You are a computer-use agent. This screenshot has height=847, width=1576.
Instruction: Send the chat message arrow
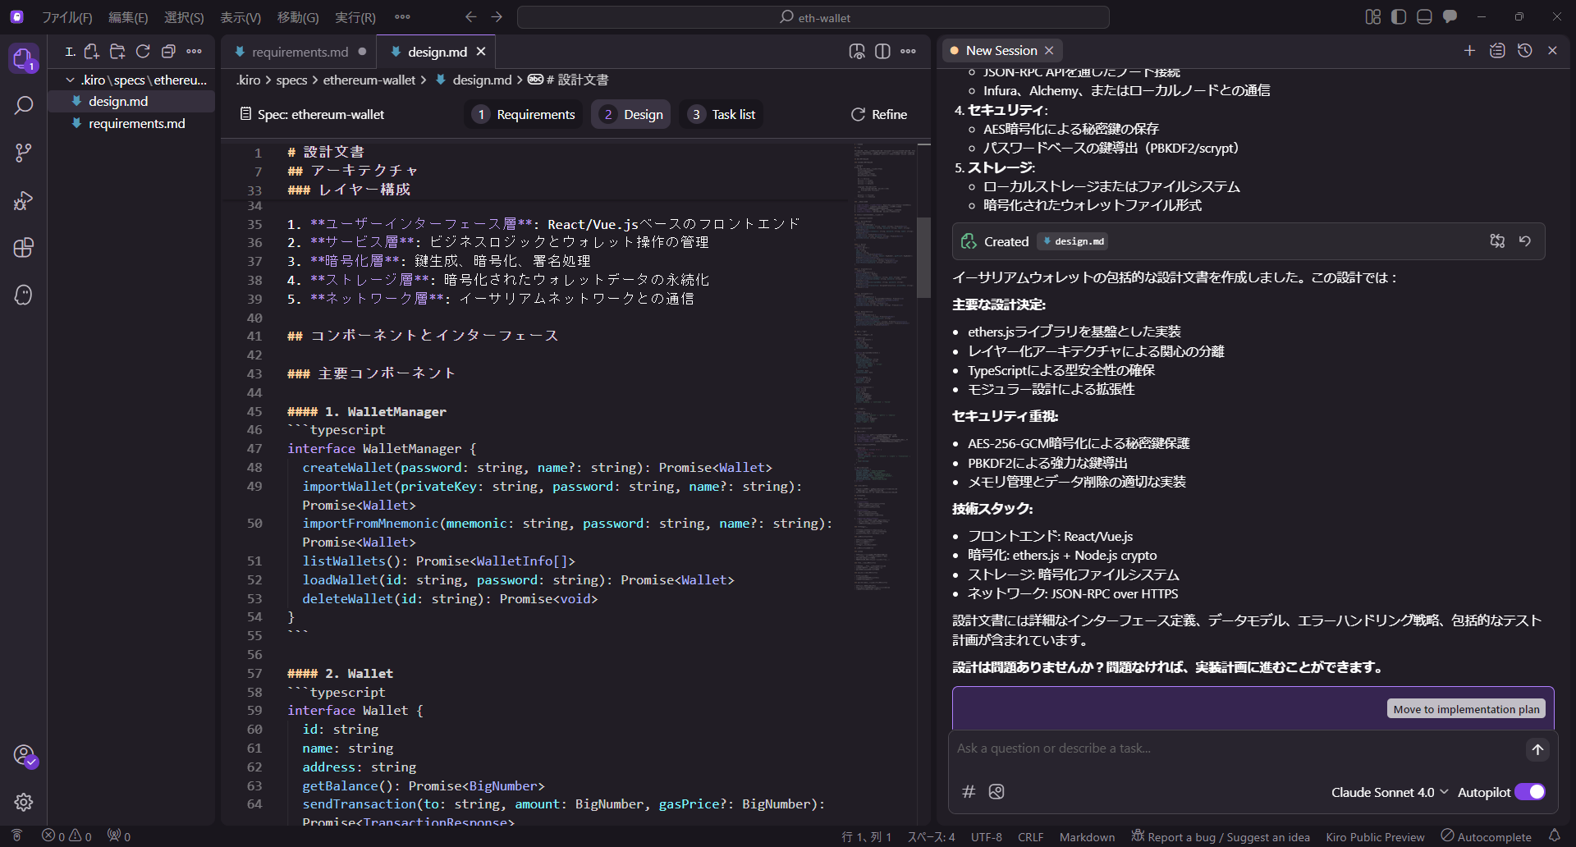point(1537,749)
